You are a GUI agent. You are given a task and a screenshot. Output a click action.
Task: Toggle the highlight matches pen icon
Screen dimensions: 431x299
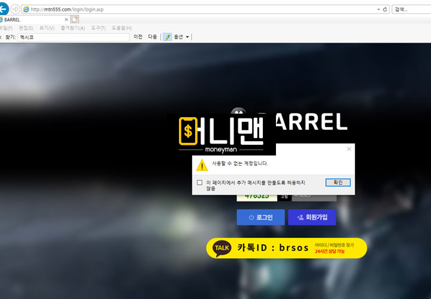click(x=167, y=37)
